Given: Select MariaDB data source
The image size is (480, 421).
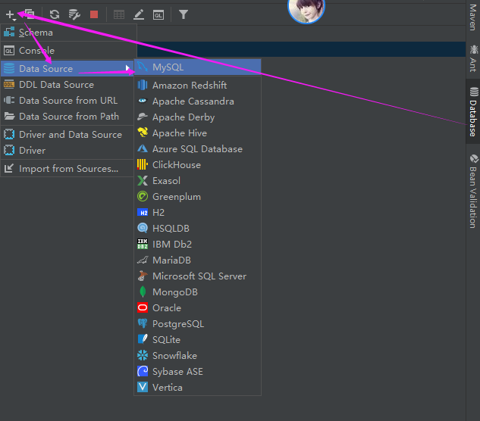Looking at the screenshot, I should pyautogui.click(x=197, y=260).
